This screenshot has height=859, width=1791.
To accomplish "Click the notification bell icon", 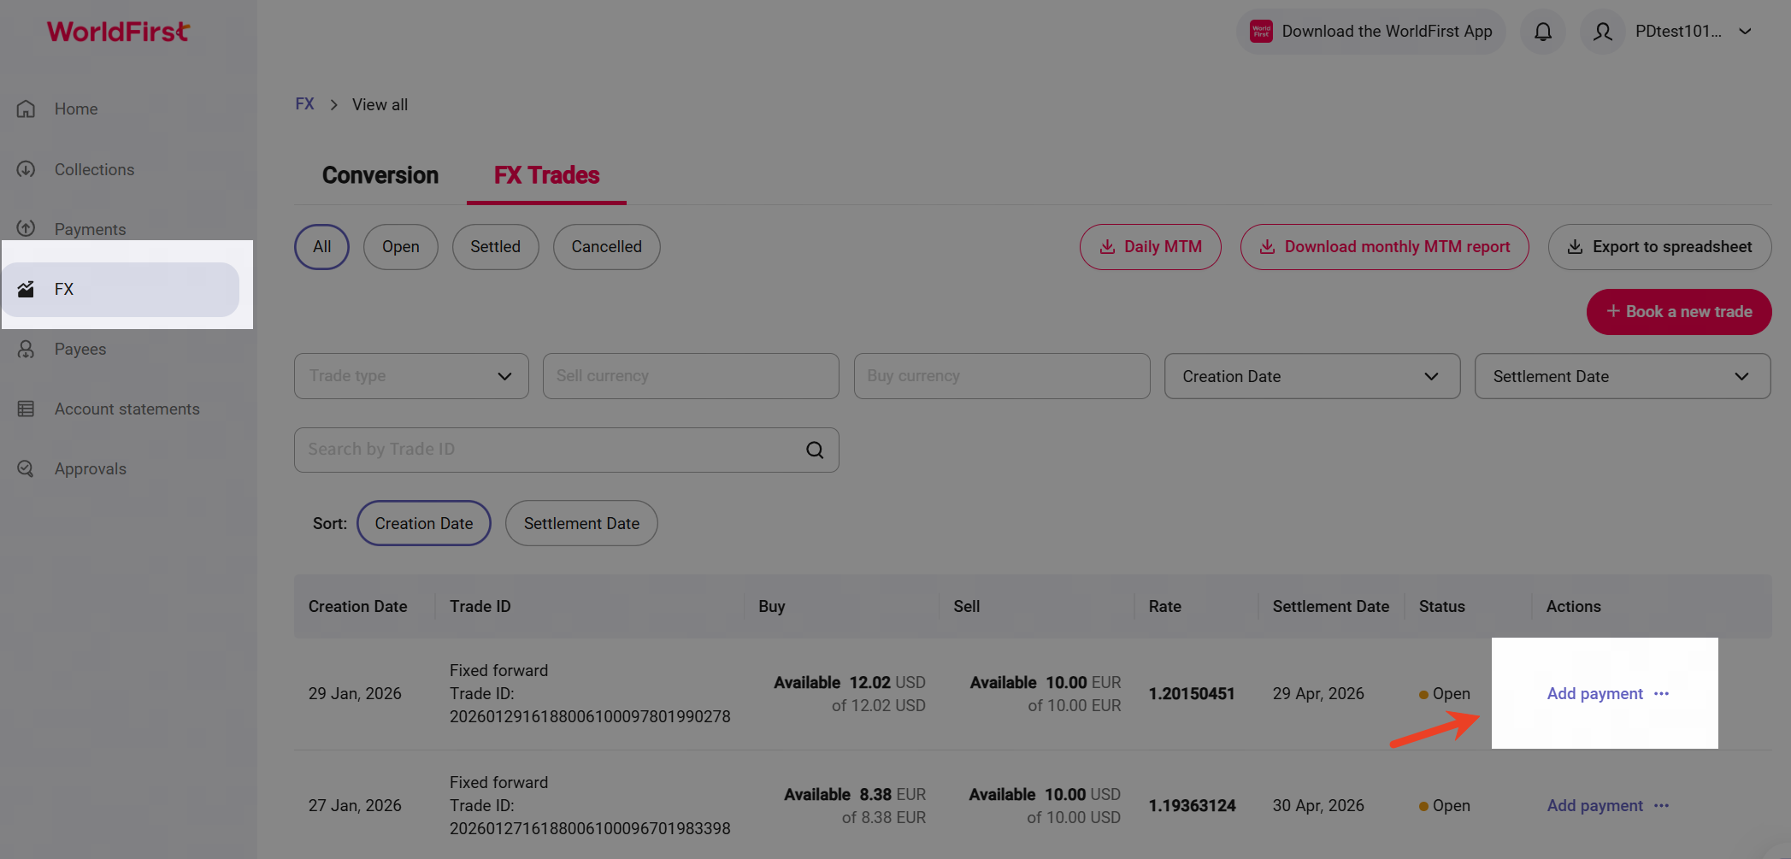I will (1542, 32).
